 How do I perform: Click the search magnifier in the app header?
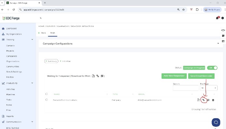coord(41,18)
